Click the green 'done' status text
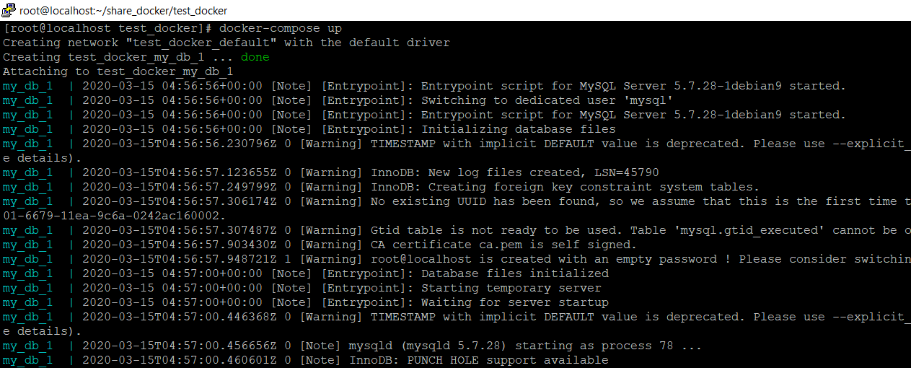The width and height of the screenshot is (911, 368). coord(255,57)
